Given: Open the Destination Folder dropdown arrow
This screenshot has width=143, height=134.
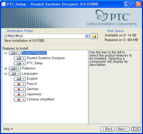Looking at the screenshot, I should point(87,36).
